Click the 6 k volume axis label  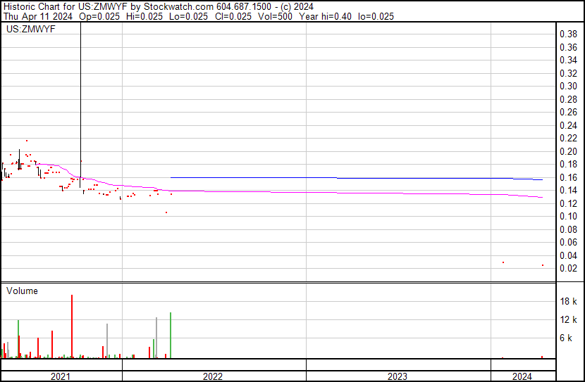pyautogui.click(x=568, y=338)
